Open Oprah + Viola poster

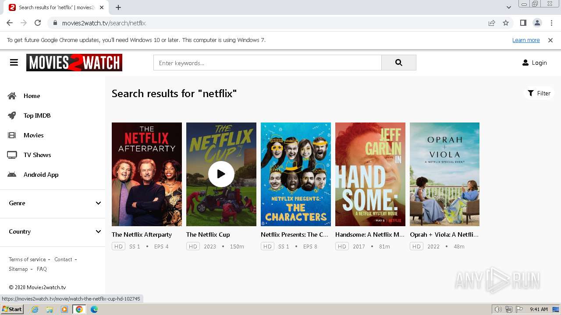point(444,174)
